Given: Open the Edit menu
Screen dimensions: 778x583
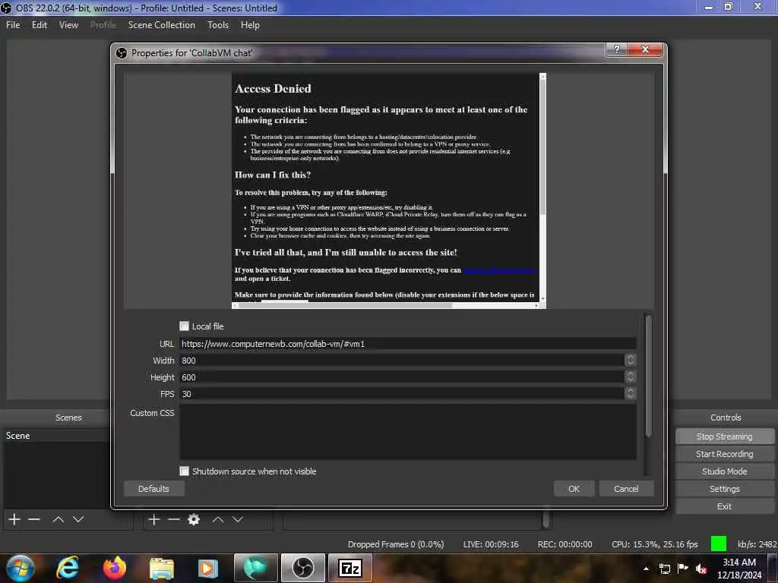Looking at the screenshot, I should click(x=40, y=25).
